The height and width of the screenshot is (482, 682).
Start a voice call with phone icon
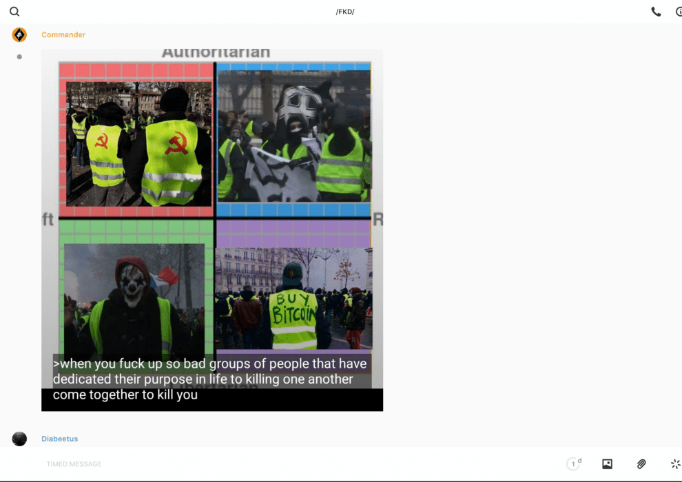(x=656, y=12)
